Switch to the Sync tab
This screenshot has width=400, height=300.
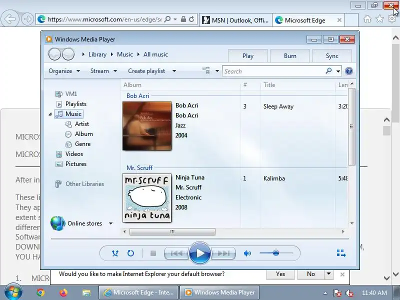[x=332, y=56]
